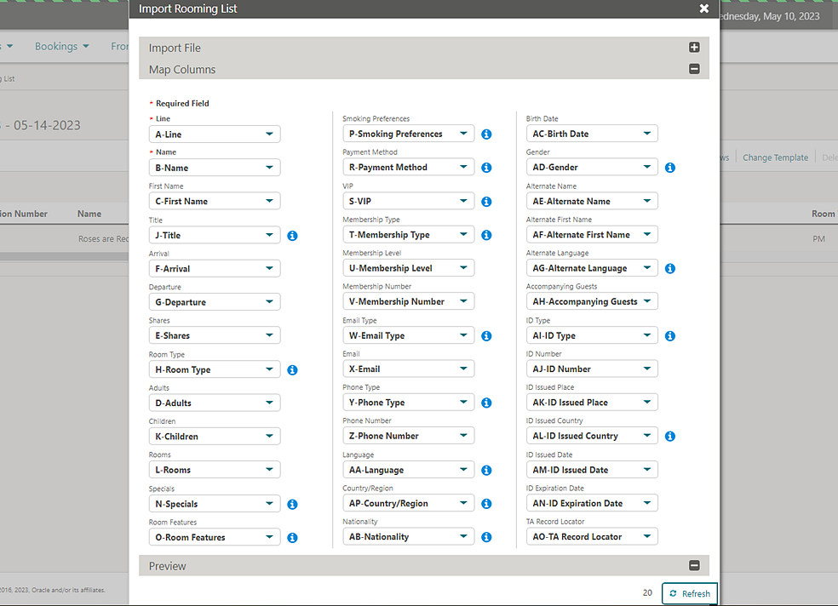The image size is (838, 606).
Task: Click info icon next to Title dropdown
Action: tap(292, 236)
